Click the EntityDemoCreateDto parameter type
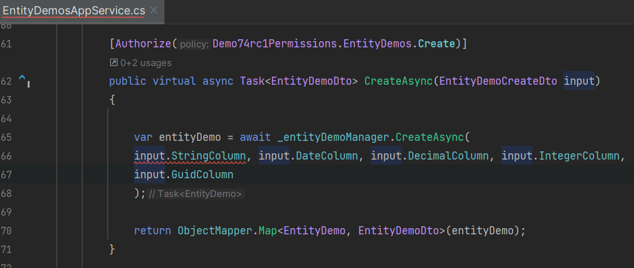The height and width of the screenshot is (268, 634). 499,81
